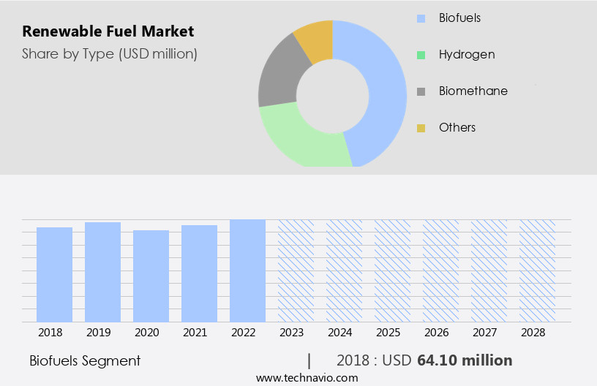
Task: Click the 2019 bar in the chart
Action: (x=103, y=272)
